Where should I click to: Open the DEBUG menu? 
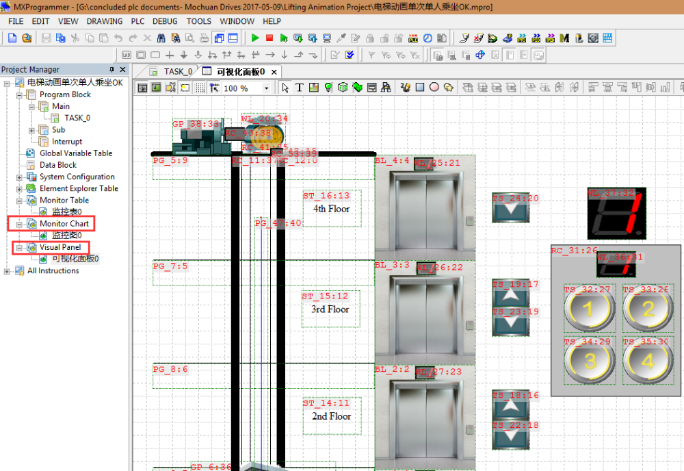click(165, 21)
